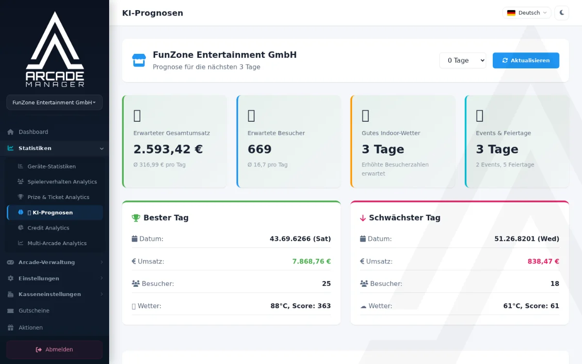The image size is (582, 364).
Task: Expand the Arcade-Verwaltung menu
Action: pos(54,262)
